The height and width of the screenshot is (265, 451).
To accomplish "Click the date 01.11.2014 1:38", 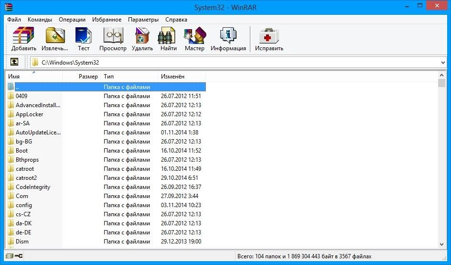I will [180, 132].
